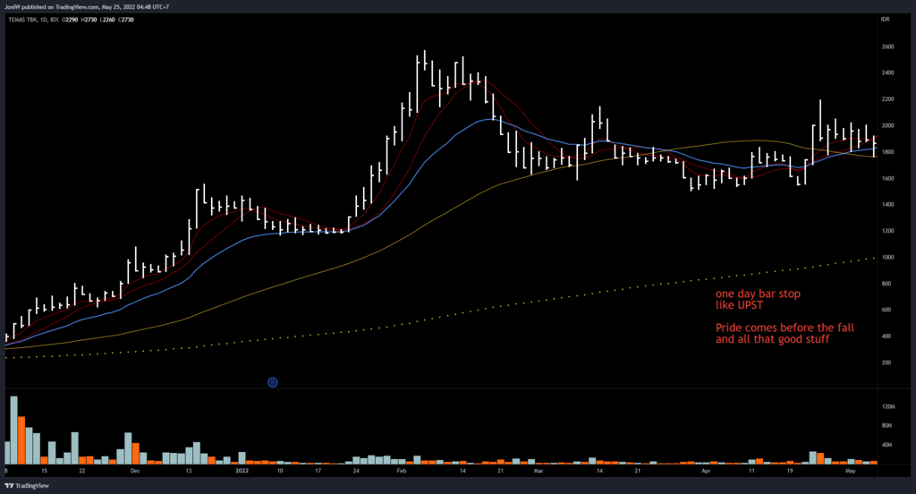The width and height of the screenshot is (916, 494).
Task: Click the Dec label on time axis
Action: tap(135, 469)
